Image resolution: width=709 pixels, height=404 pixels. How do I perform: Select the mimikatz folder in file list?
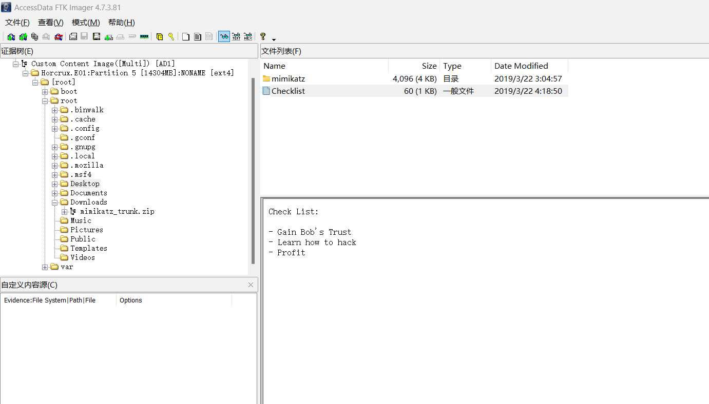[x=288, y=79]
